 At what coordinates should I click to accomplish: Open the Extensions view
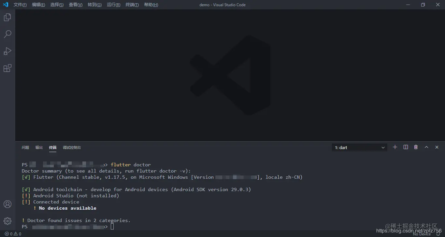pos(7,68)
